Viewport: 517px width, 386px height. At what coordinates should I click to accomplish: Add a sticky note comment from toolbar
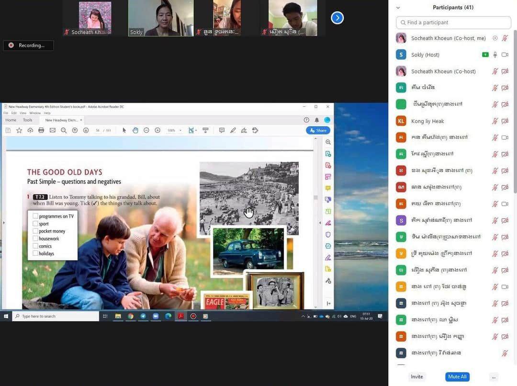pyautogui.click(x=222, y=130)
